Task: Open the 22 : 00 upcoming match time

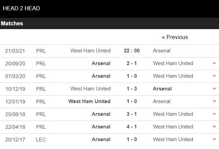Action: point(132,51)
